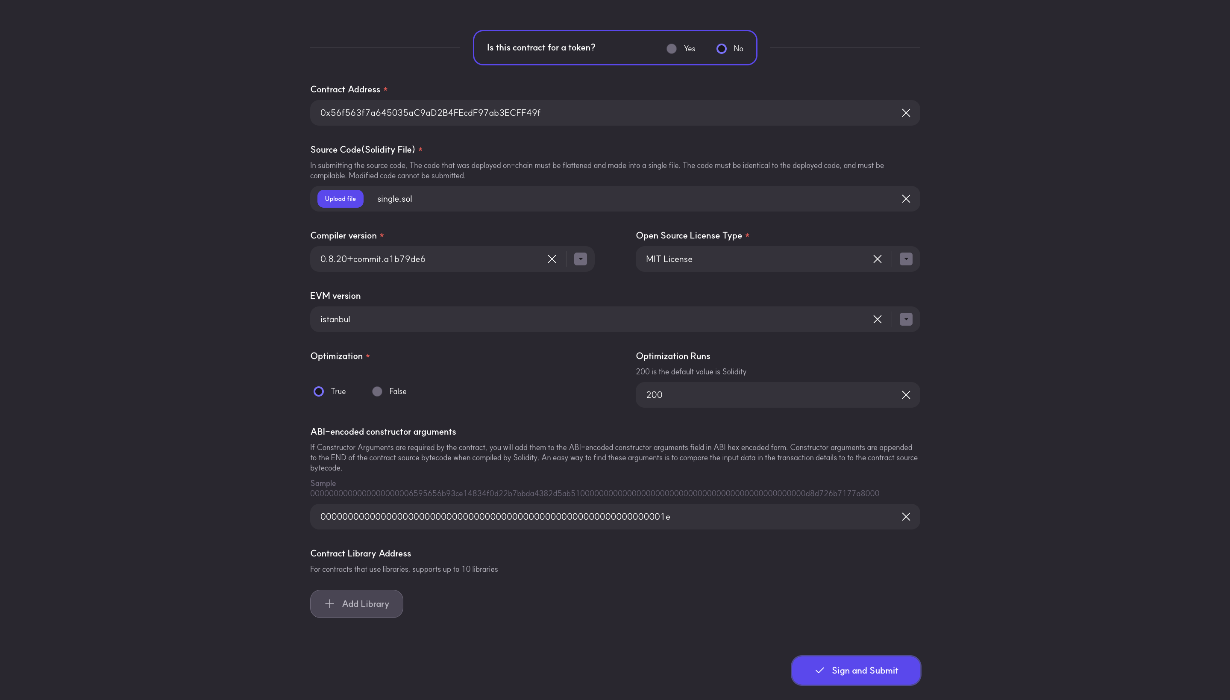This screenshot has height=700, width=1230.
Task: Expand the Open Source License Type dropdown
Action: pyautogui.click(x=906, y=259)
